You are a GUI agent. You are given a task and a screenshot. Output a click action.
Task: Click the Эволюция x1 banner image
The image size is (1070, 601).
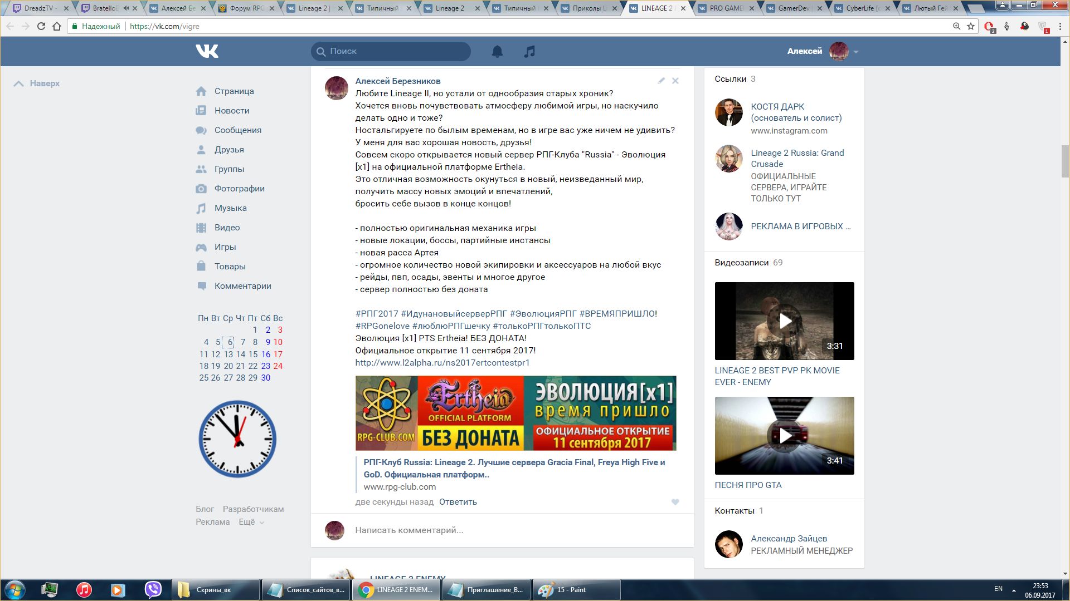tap(515, 413)
